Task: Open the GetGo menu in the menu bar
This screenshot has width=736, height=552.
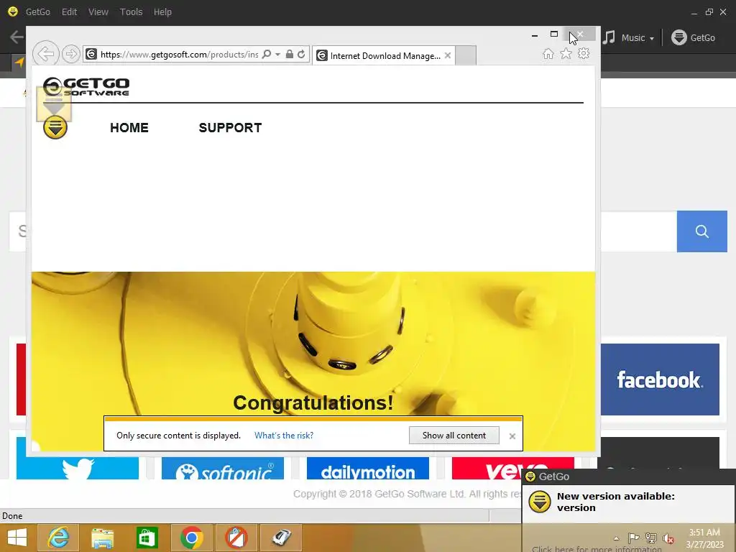Action: (37, 11)
